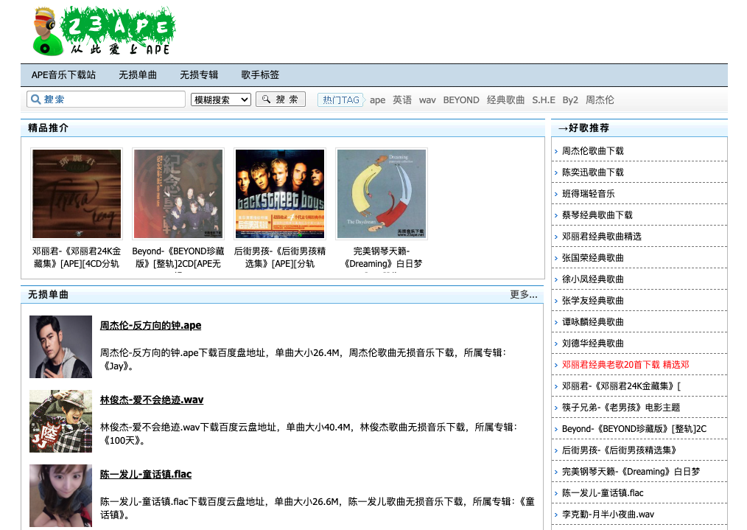Open 张学友经典歌曲 in the sidebar
This screenshot has height=530, width=747.
pos(592,301)
